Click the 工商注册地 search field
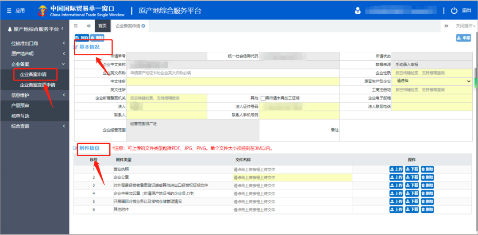The height and width of the screenshot is (235, 478). [432, 90]
